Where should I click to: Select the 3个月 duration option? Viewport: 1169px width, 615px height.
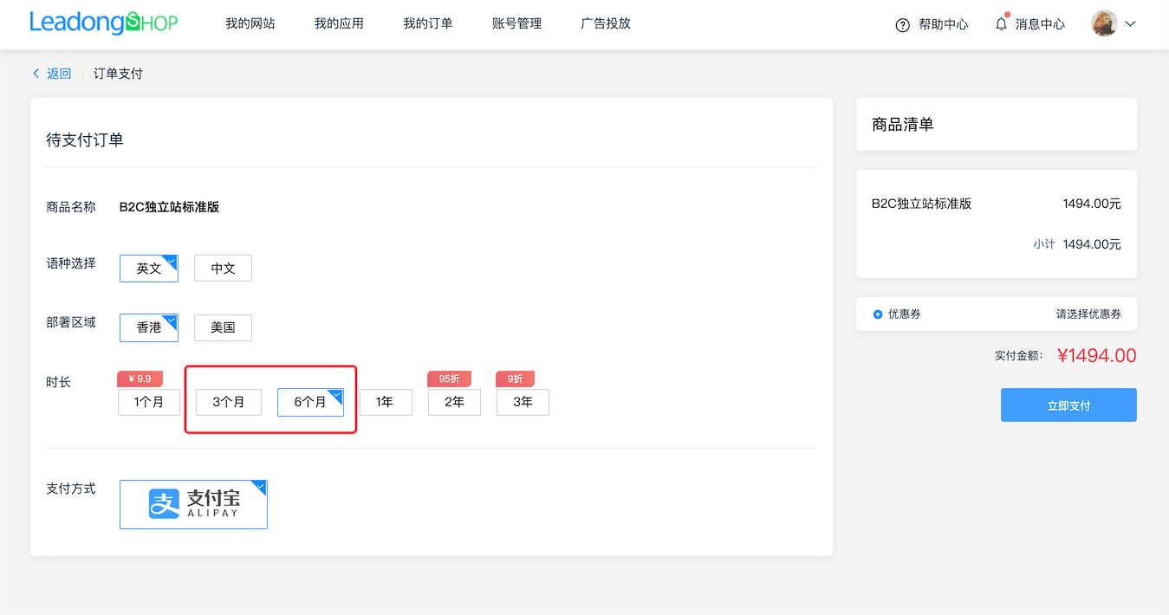tap(228, 402)
